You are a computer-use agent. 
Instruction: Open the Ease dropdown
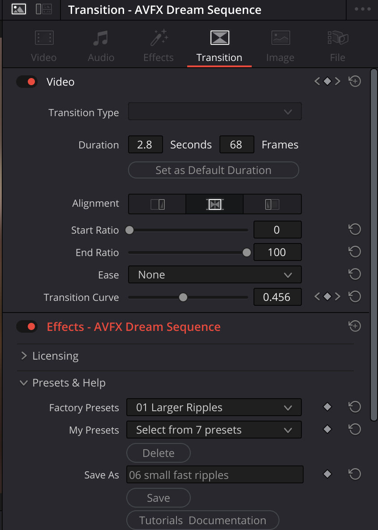(215, 274)
